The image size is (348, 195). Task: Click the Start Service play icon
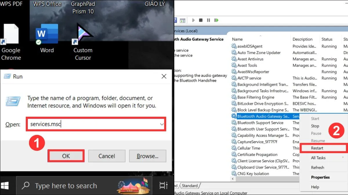click(x=193, y=20)
